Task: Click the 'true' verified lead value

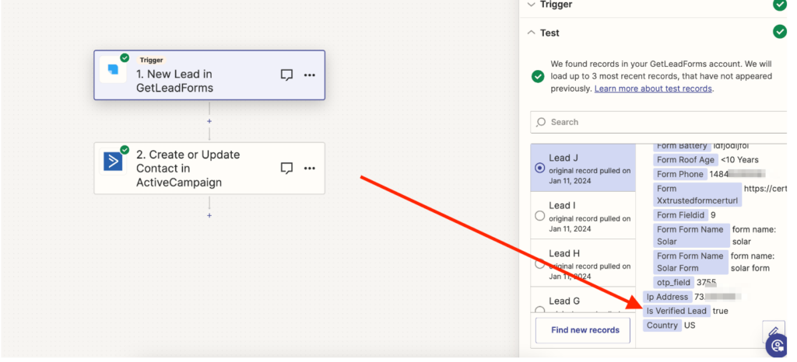Action: point(720,311)
